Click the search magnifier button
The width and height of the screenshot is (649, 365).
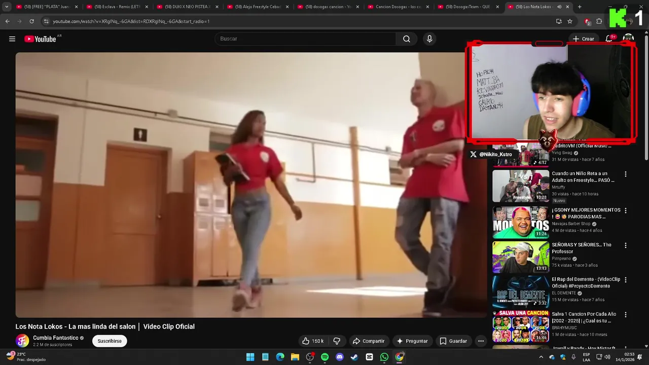407,39
